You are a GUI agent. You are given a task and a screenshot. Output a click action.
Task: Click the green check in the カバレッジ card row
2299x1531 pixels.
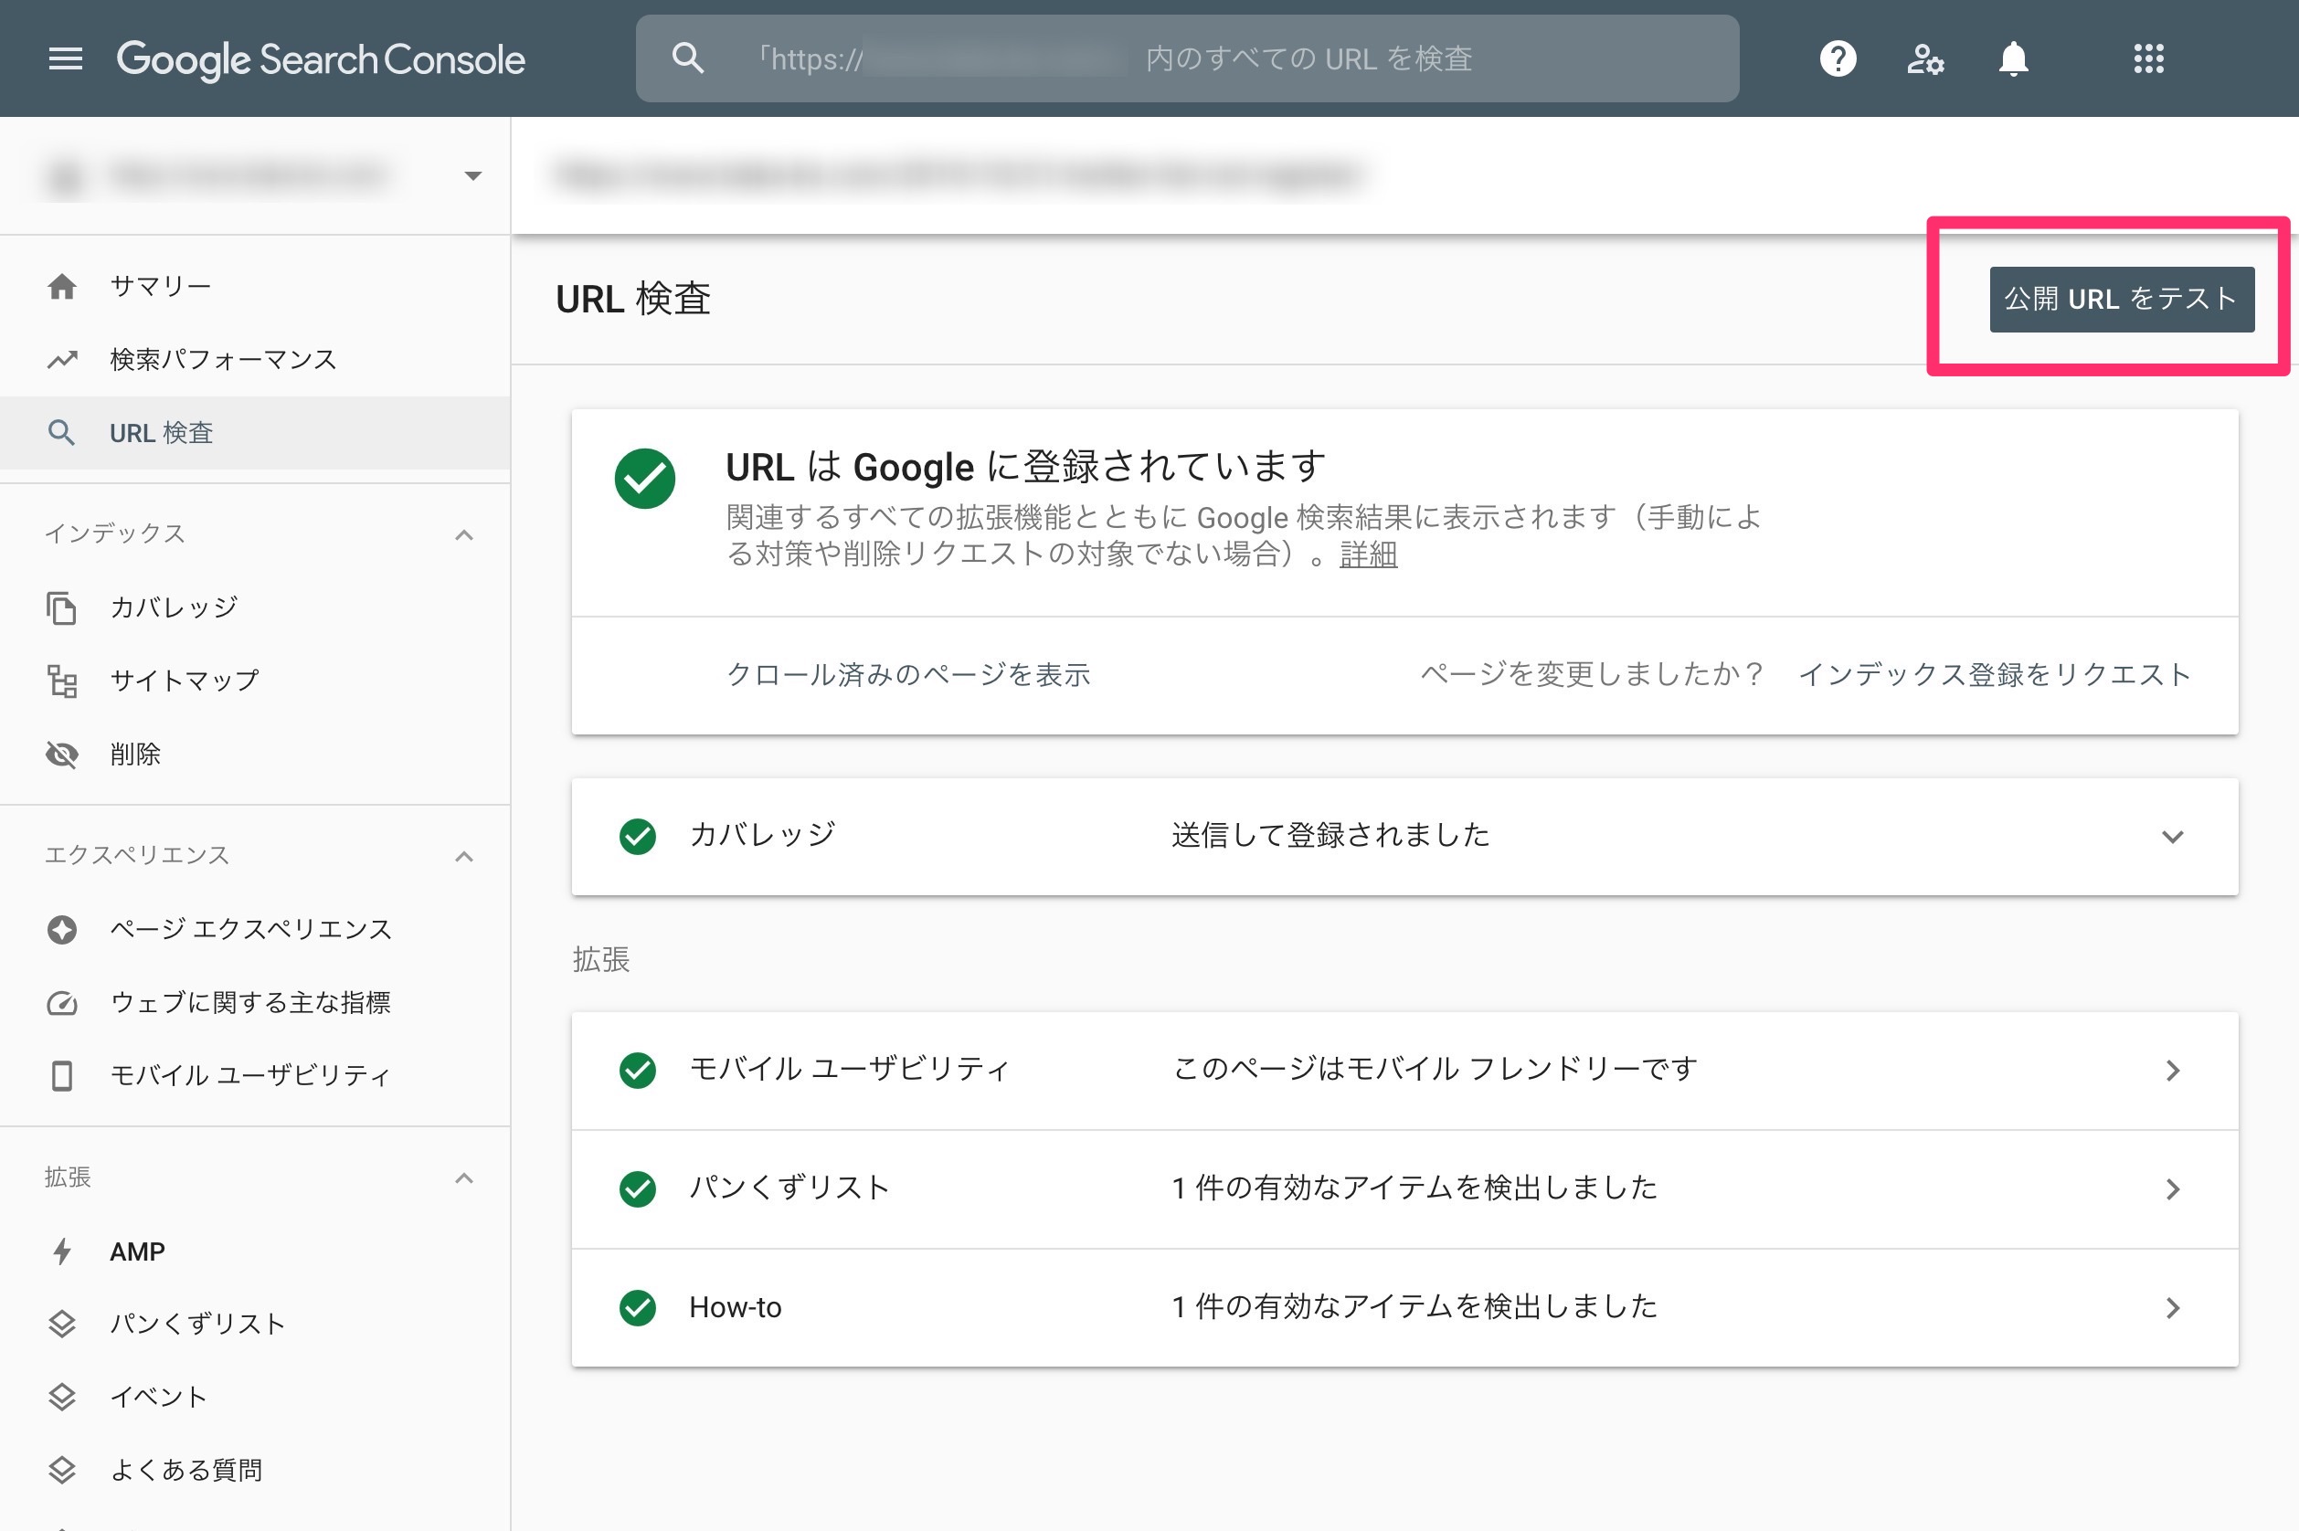coord(638,836)
